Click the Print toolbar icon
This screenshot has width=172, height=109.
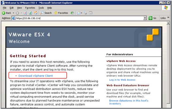pyautogui.click(x=85, y=13)
